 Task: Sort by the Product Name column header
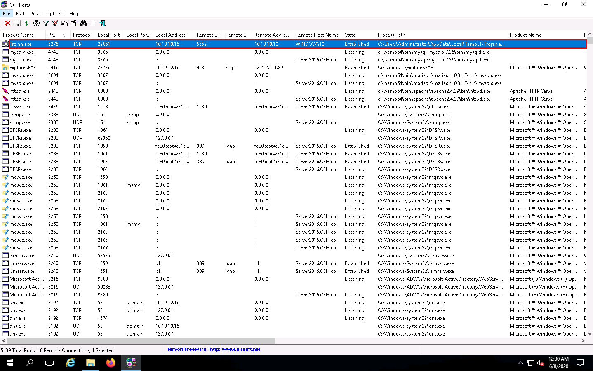pos(544,35)
